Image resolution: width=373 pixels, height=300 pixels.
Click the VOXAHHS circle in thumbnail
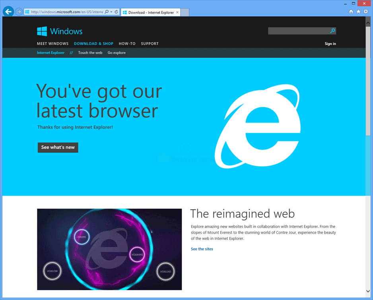[137, 255]
